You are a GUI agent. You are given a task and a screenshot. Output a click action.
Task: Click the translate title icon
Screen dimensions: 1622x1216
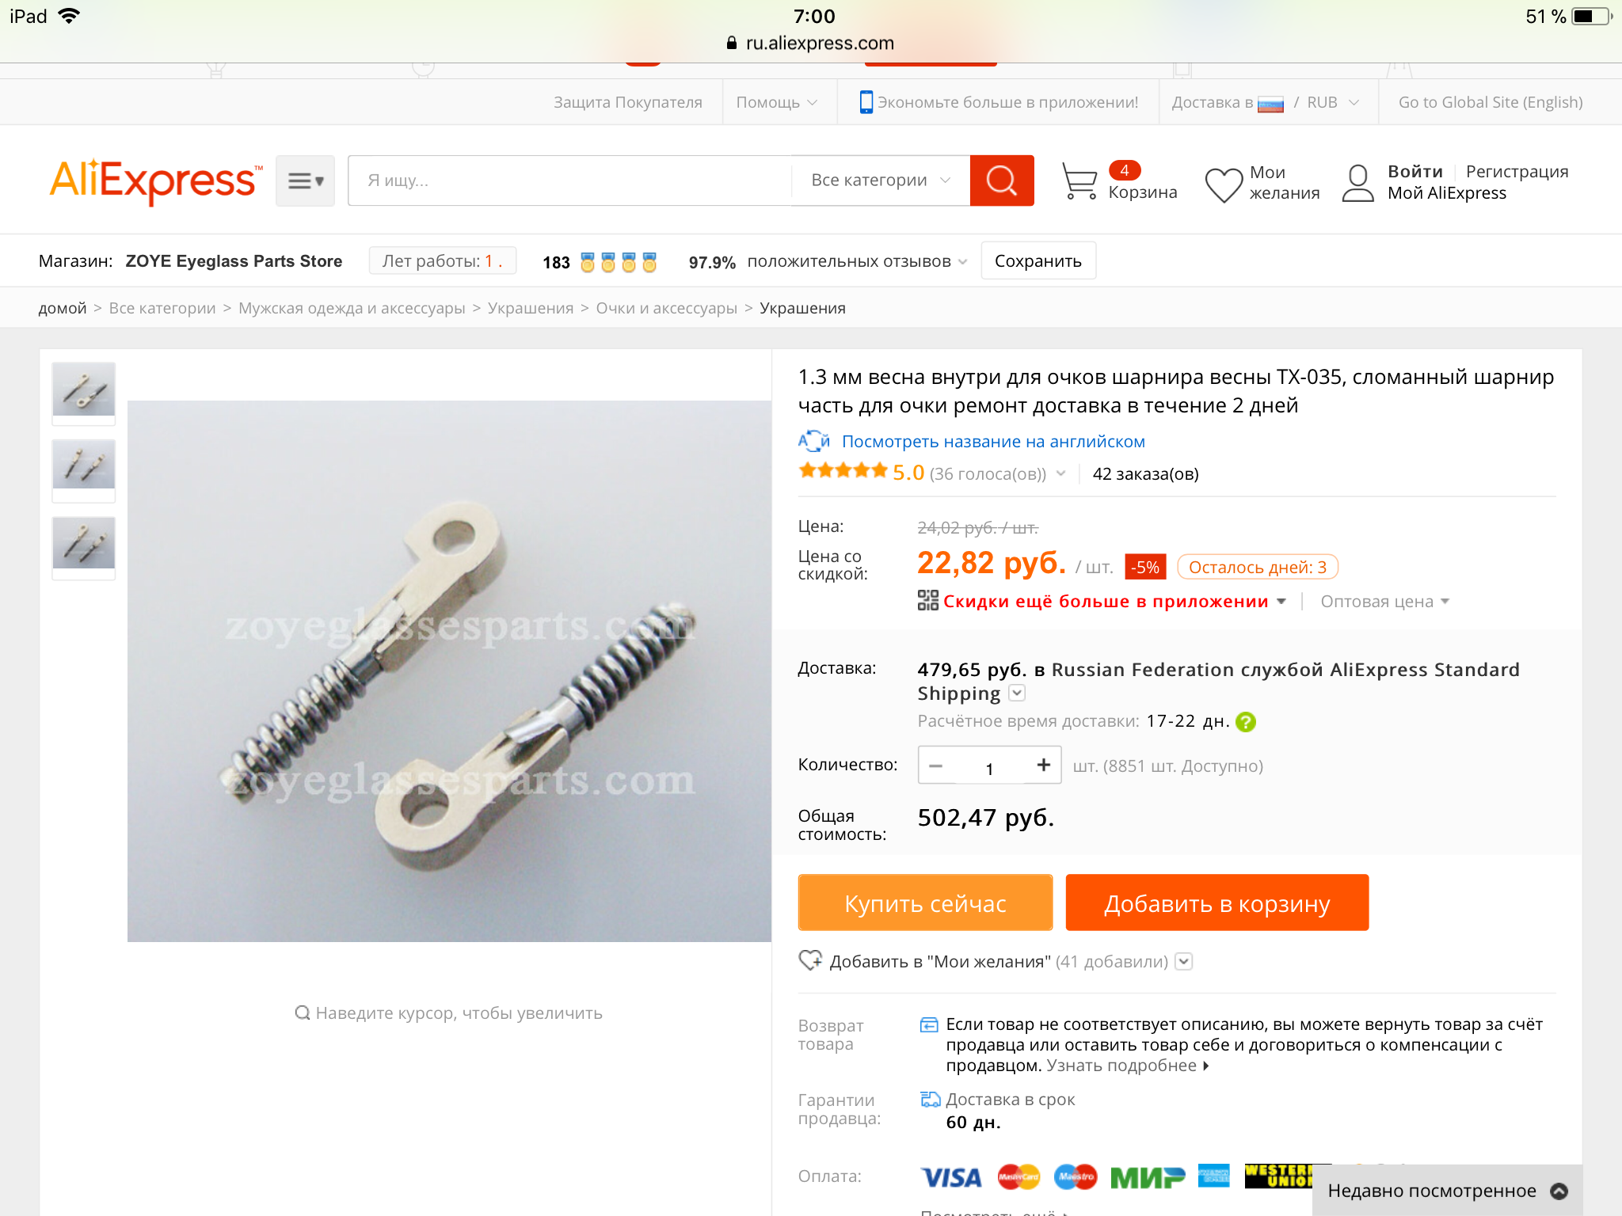click(x=813, y=441)
